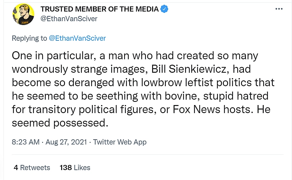Follow the blue @EthanVanSciver mention in Replying to
Image resolution: width=292 pixels, height=180 pixels.
[77, 38]
